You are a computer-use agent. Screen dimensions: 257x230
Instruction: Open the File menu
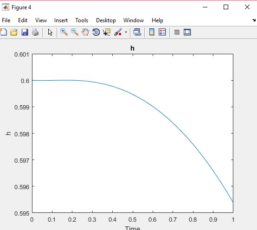point(6,20)
